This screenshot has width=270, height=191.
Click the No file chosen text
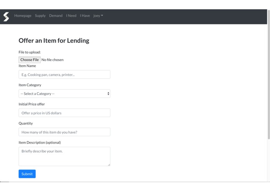52,60
